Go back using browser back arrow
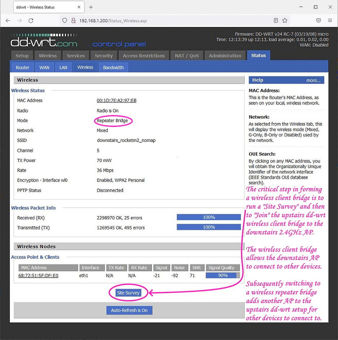The height and width of the screenshot is (340, 338). click(x=8, y=20)
